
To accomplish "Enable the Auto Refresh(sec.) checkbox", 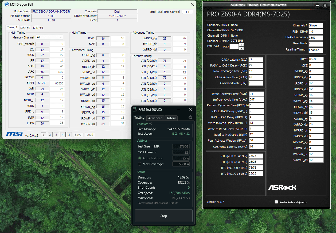I will [276, 202].
